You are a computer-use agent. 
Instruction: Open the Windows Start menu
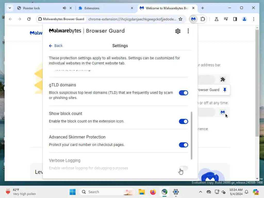pyautogui.click(x=72, y=192)
